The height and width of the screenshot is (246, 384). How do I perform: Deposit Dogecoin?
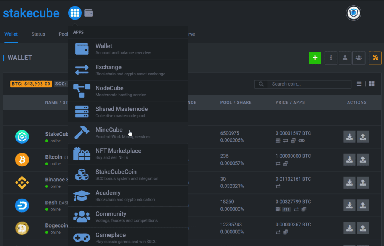(x=349, y=228)
